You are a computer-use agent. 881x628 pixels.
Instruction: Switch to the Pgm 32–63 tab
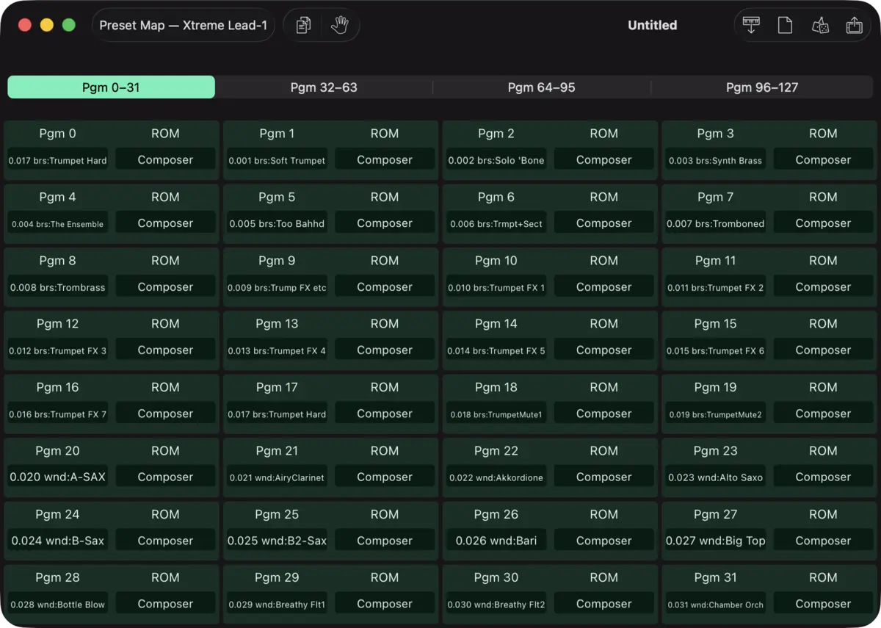(324, 87)
